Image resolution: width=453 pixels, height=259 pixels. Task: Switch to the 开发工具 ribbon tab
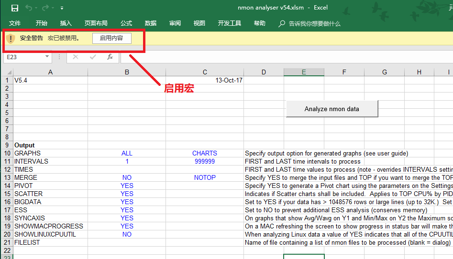click(x=229, y=23)
